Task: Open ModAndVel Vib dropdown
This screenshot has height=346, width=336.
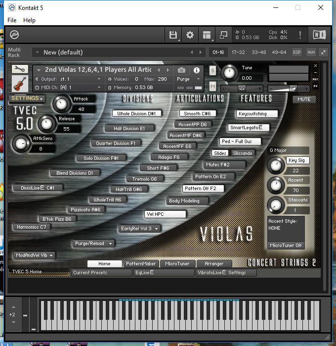Action: pyautogui.click(x=35, y=255)
